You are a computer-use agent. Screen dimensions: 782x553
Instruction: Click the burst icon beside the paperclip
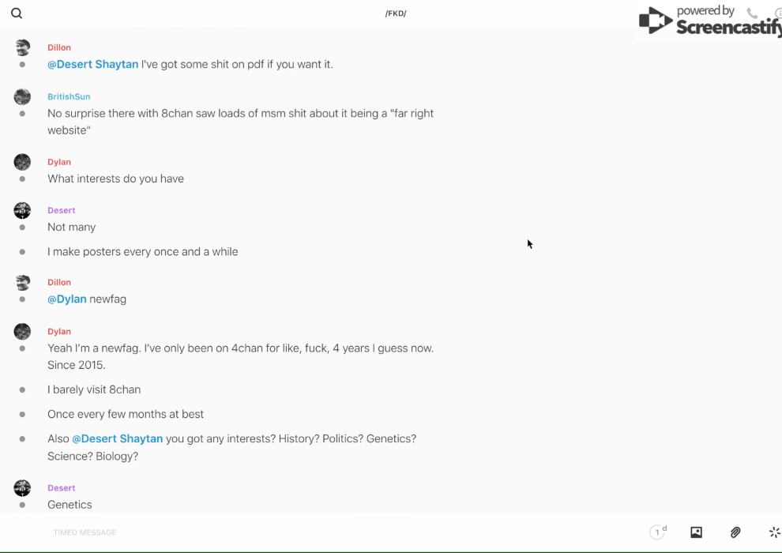tap(774, 532)
